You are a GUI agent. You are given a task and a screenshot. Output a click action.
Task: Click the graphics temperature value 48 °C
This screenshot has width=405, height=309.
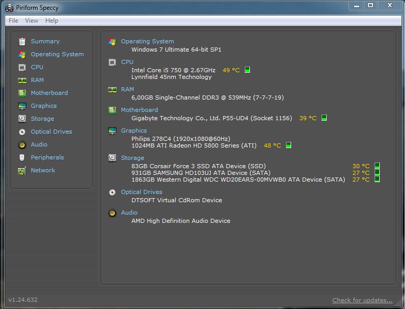272,145
